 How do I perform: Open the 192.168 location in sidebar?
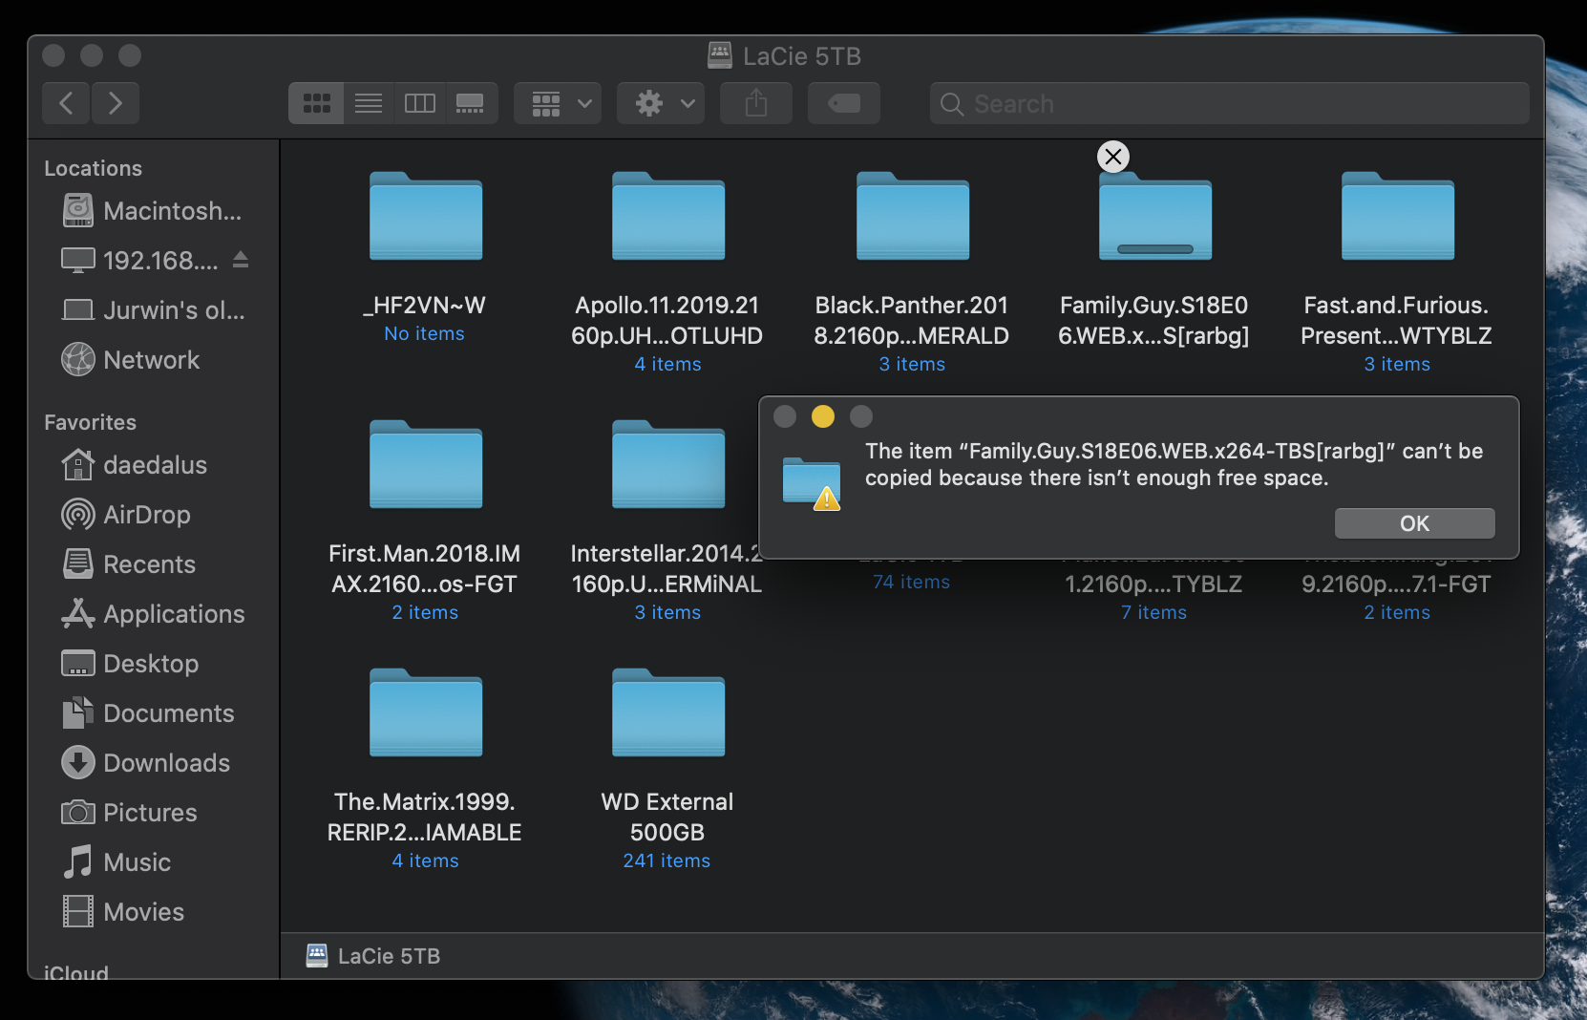click(x=138, y=261)
